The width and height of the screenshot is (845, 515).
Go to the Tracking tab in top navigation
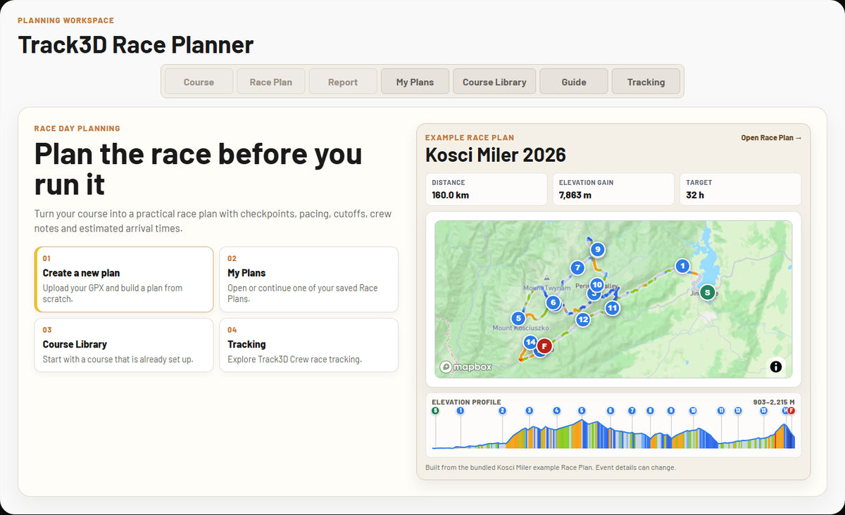pyautogui.click(x=646, y=82)
